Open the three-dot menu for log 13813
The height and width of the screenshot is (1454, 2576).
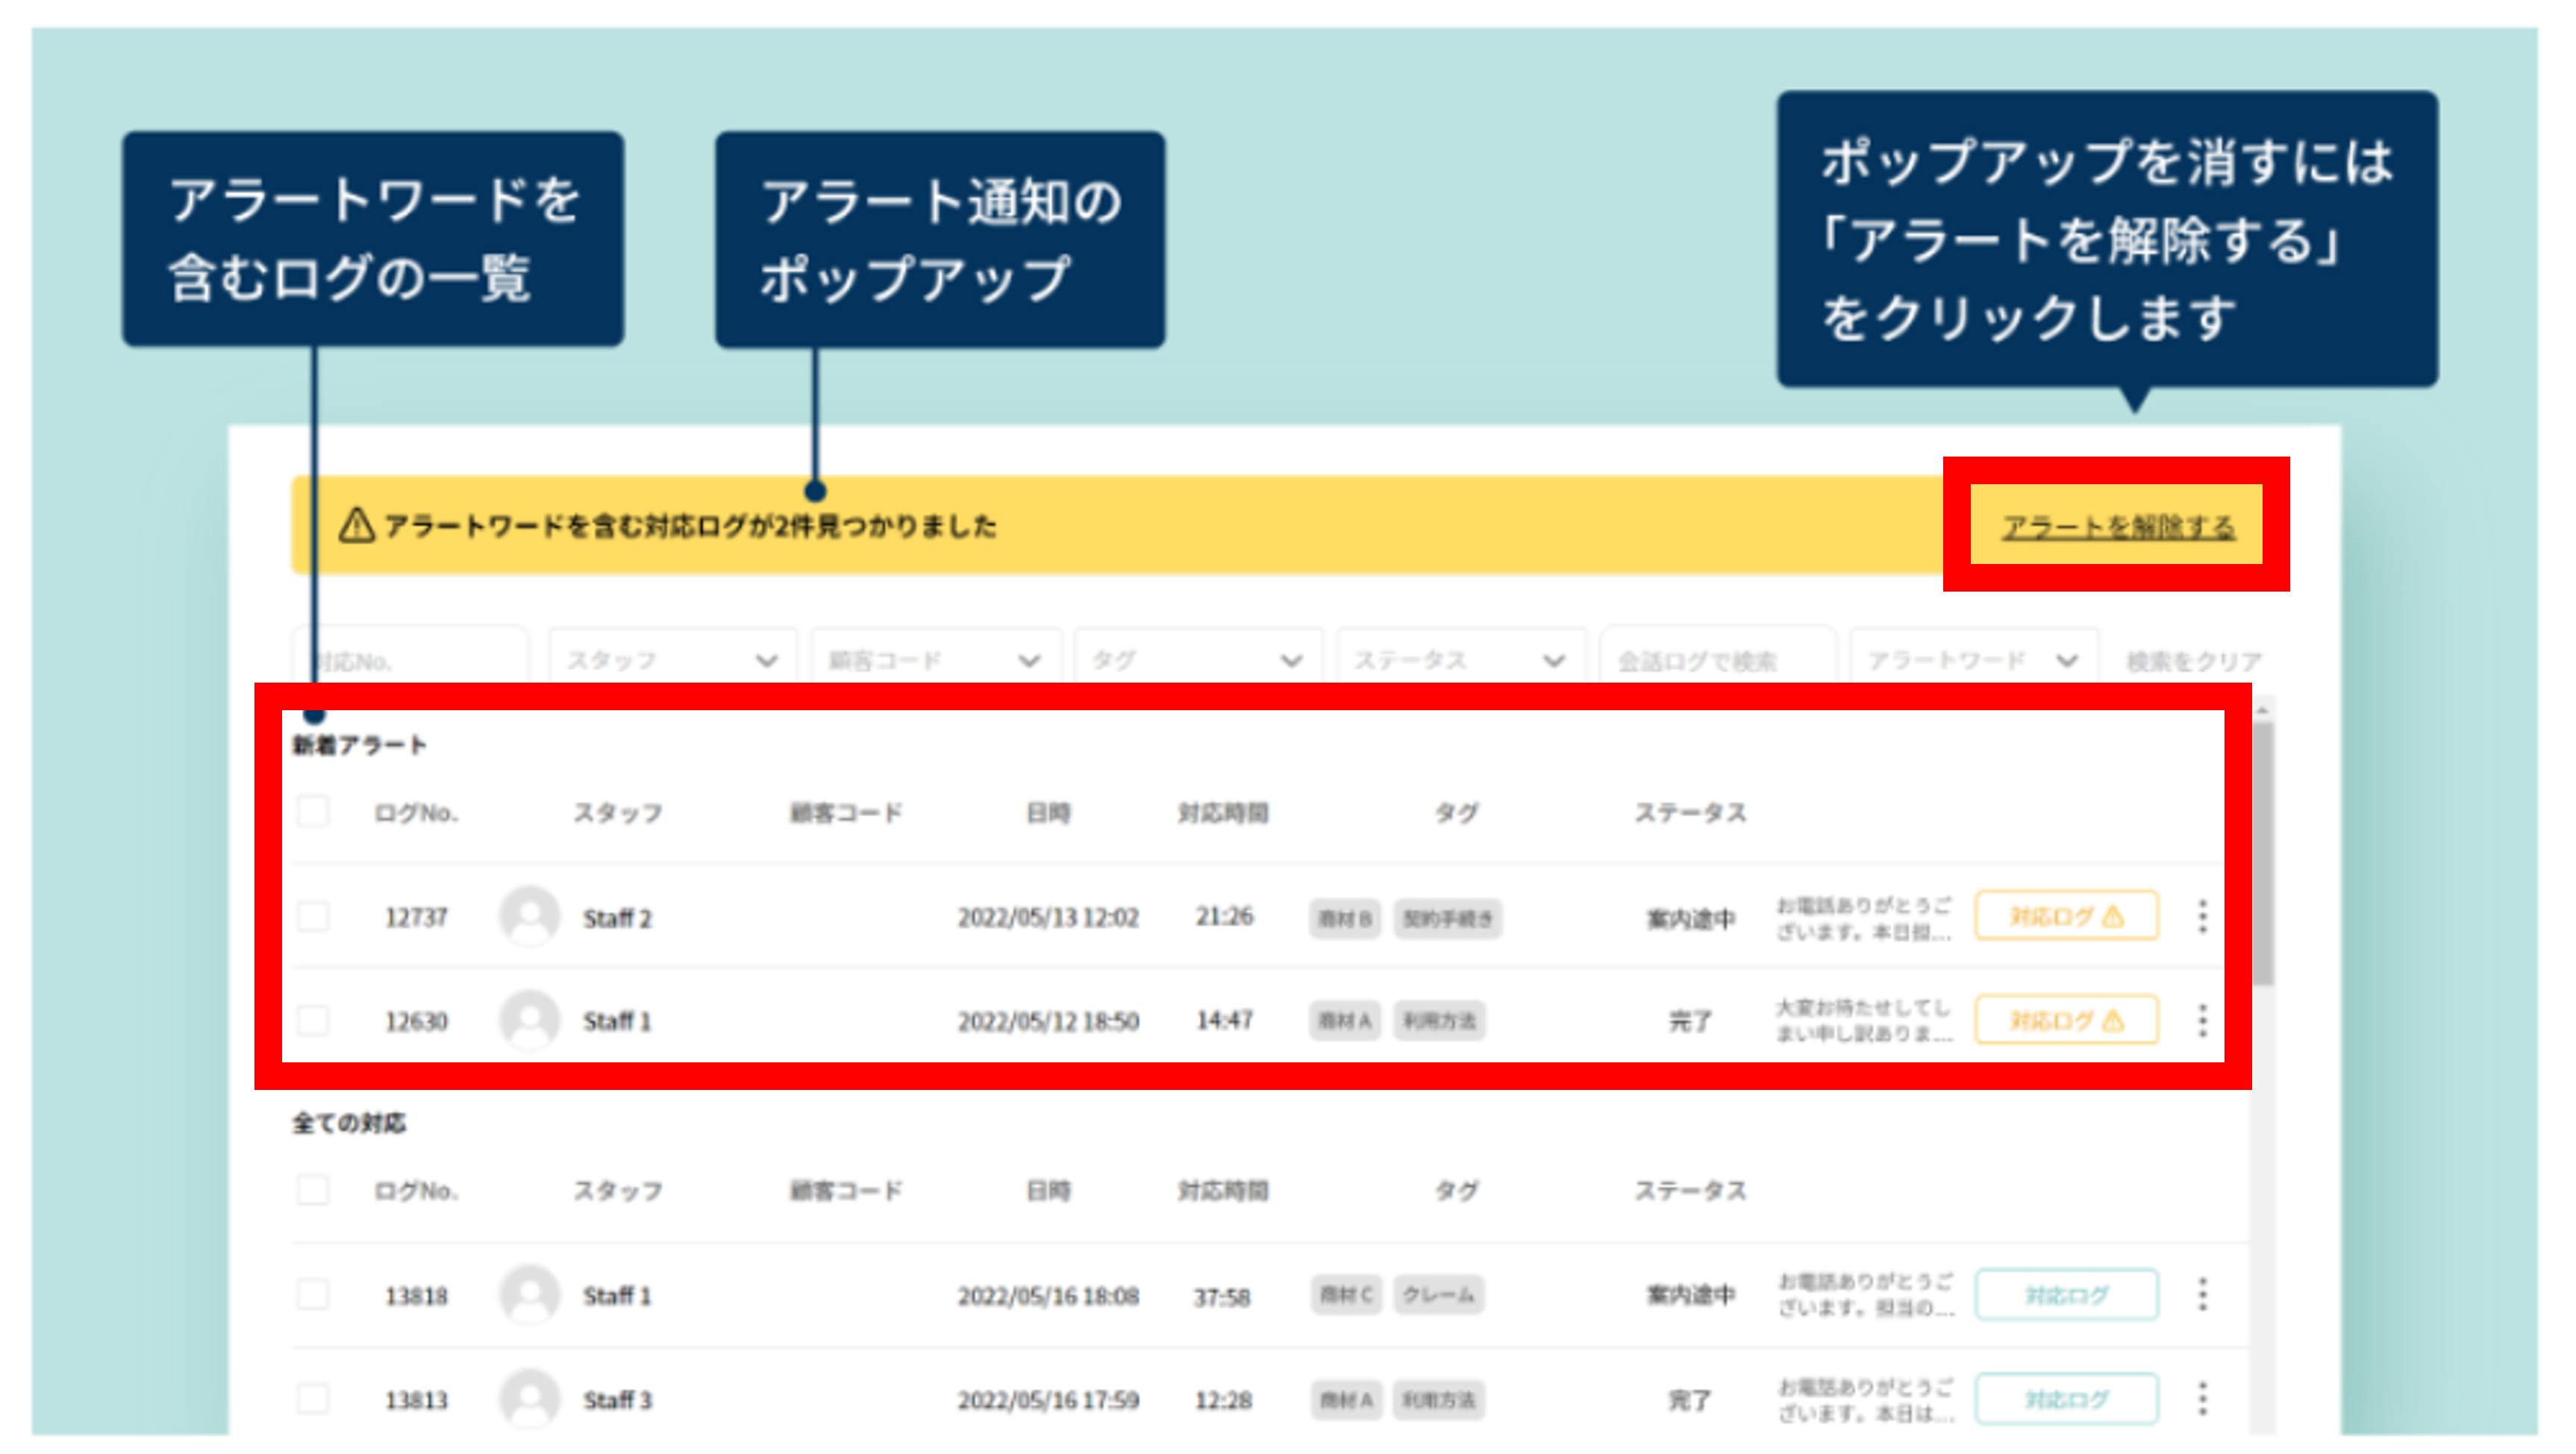click(x=2202, y=1398)
